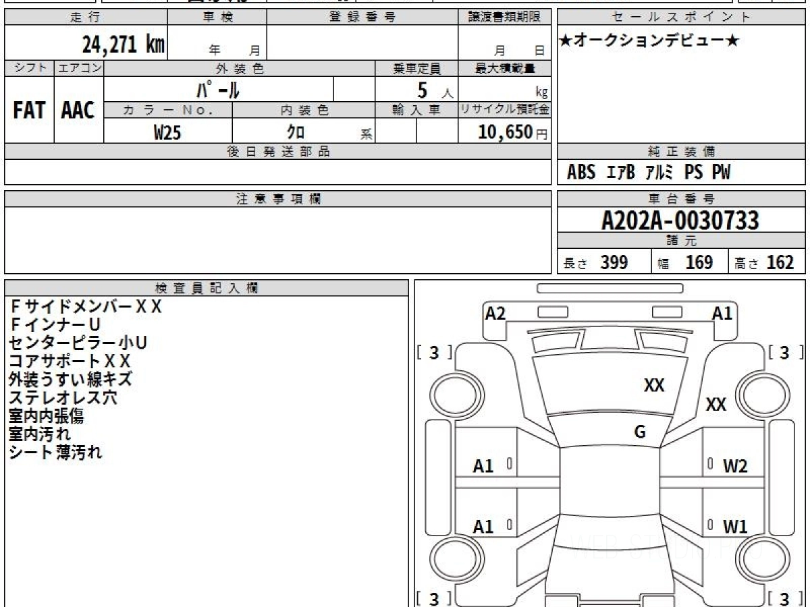Viewport: 810px width, 607px height.
Task: Select the W1 mark on the rear door
Action: coord(735,527)
